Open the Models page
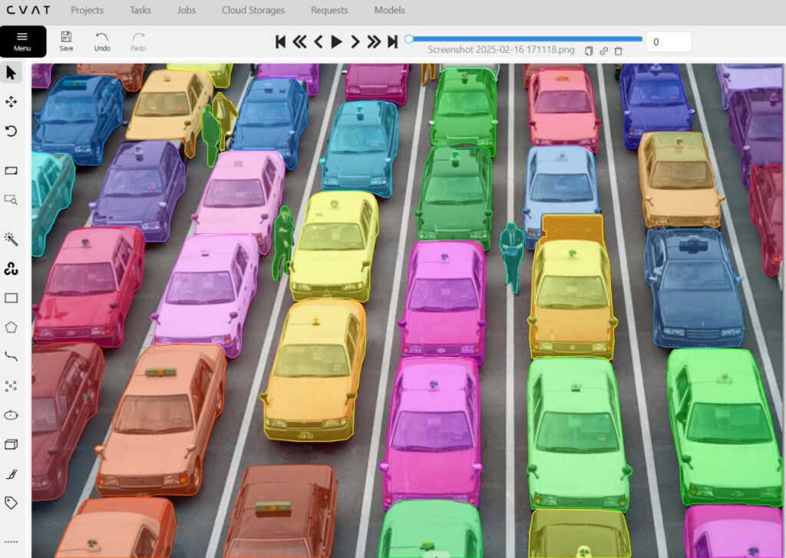 point(389,10)
